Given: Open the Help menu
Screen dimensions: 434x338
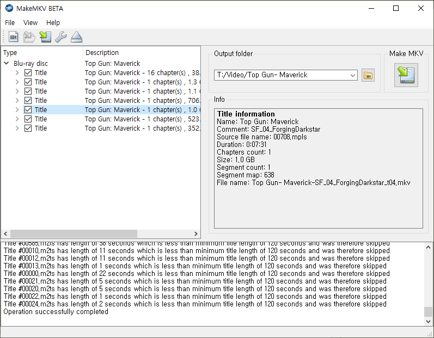Looking at the screenshot, I should pyautogui.click(x=53, y=23).
